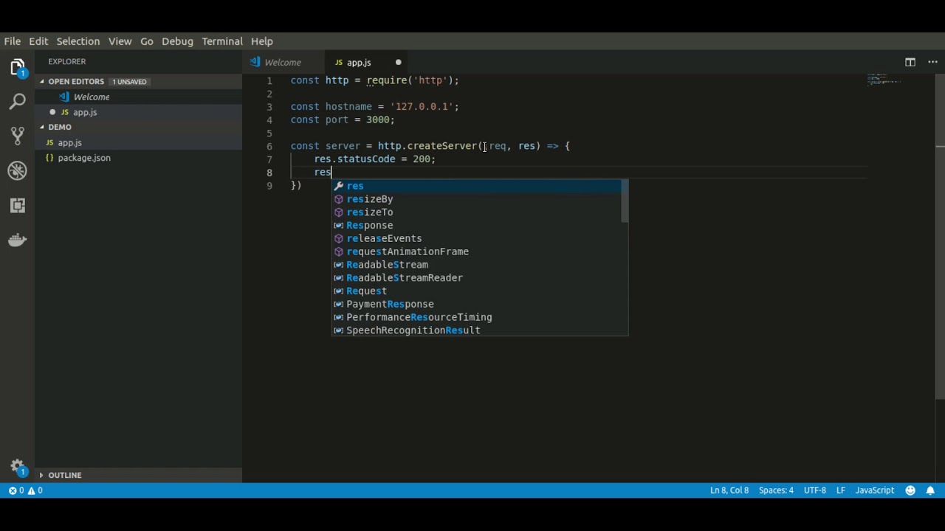Image resolution: width=945 pixels, height=531 pixels.
Task: Choose the 'resizeTo' suggestion
Action: 477,212
